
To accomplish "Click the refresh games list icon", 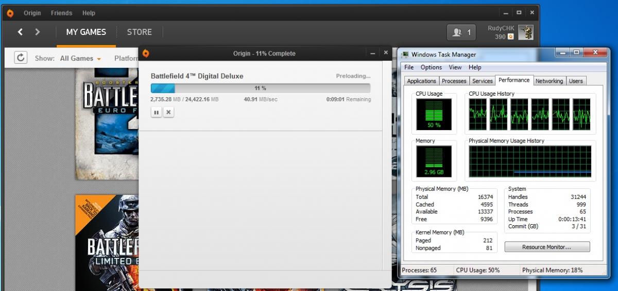I will click(20, 58).
